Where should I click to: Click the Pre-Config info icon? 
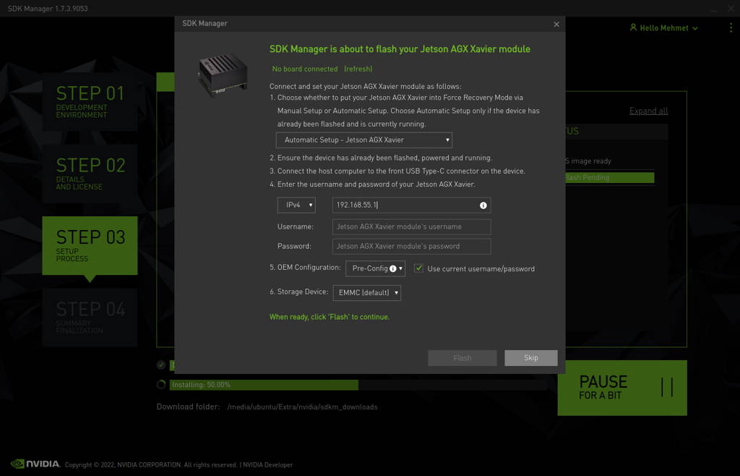(392, 268)
